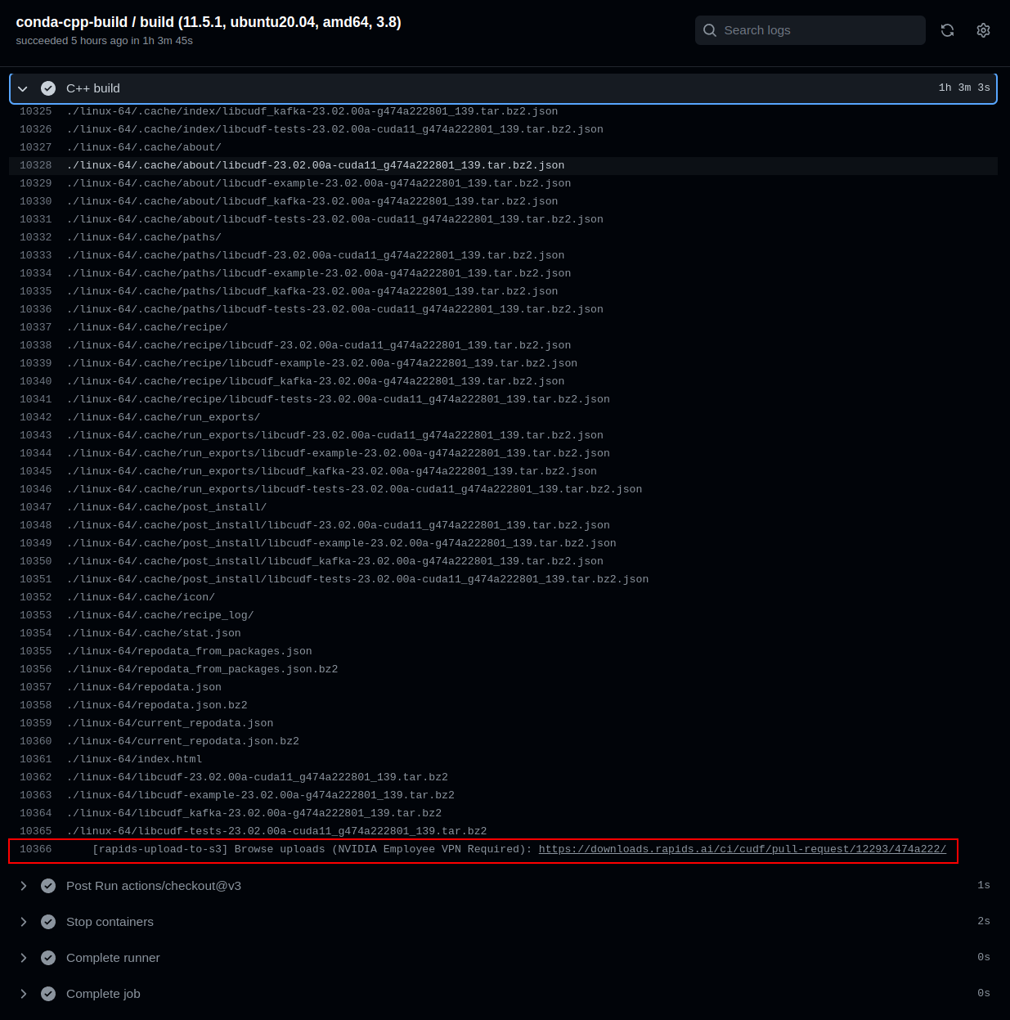The width and height of the screenshot is (1010, 1020).
Task: Expand the Stop containers step
Action: point(23,922)
